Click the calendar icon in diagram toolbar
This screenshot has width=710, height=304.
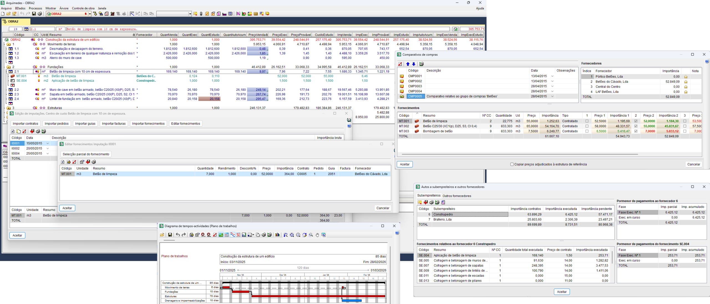click(227, 235)
